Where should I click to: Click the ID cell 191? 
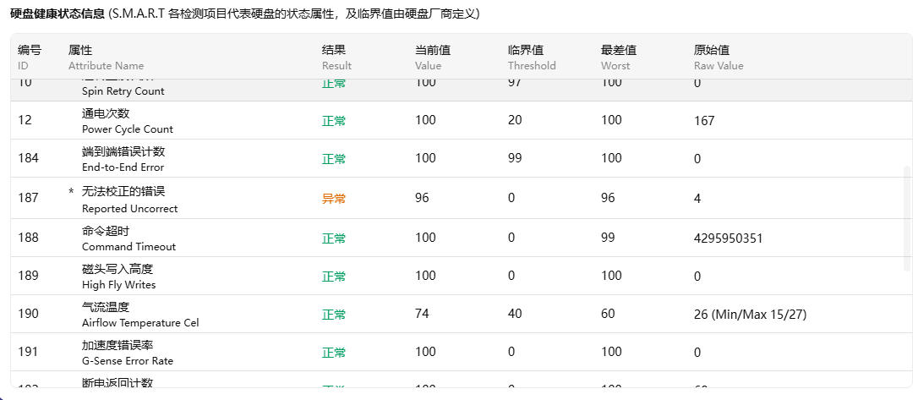point(28,352)
